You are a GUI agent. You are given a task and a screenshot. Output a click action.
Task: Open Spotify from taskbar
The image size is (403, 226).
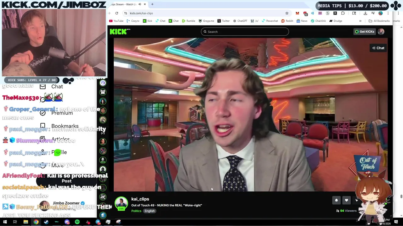pyautogui.click(x=77, y=222)
